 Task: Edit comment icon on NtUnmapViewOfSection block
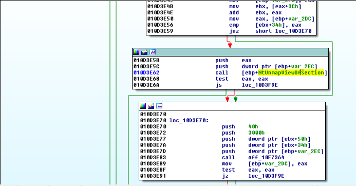144,52
